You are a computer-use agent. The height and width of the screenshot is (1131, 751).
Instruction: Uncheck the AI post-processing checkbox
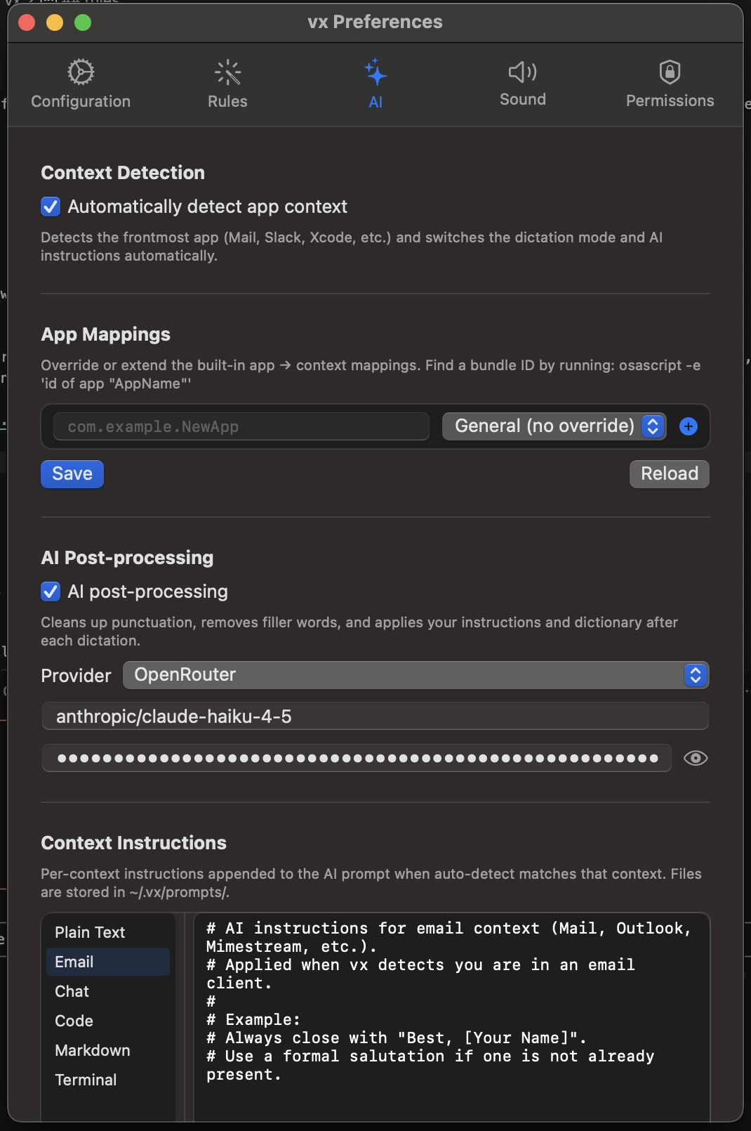[x=51, y=591]
